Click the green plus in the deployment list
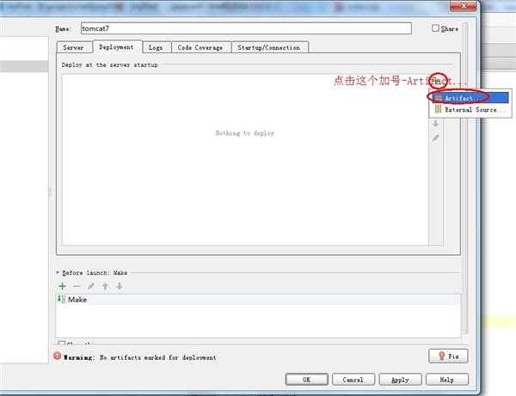 click(x=436, y=81)
